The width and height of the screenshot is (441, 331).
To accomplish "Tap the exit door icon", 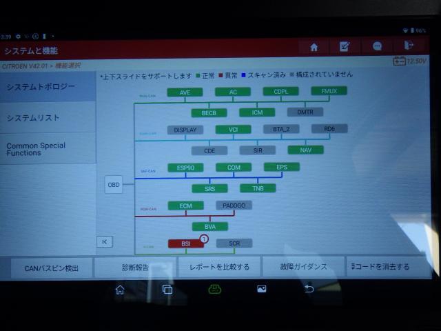I will point(409,46).
